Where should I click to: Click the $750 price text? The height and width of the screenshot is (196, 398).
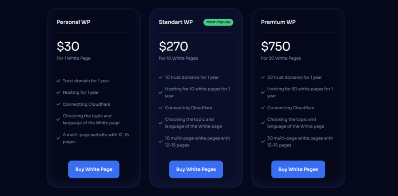point(276,46)
